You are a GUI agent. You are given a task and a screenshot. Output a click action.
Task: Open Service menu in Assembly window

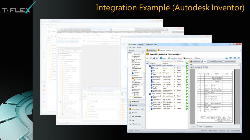tap(139, 47)
